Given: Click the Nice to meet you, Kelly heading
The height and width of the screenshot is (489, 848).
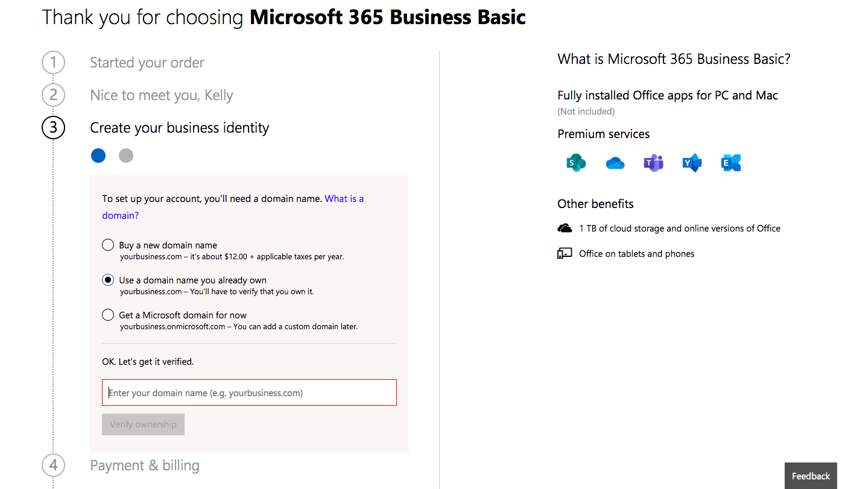Looking at the screenshot, I should pyautogui.click(x=162, y=95).
